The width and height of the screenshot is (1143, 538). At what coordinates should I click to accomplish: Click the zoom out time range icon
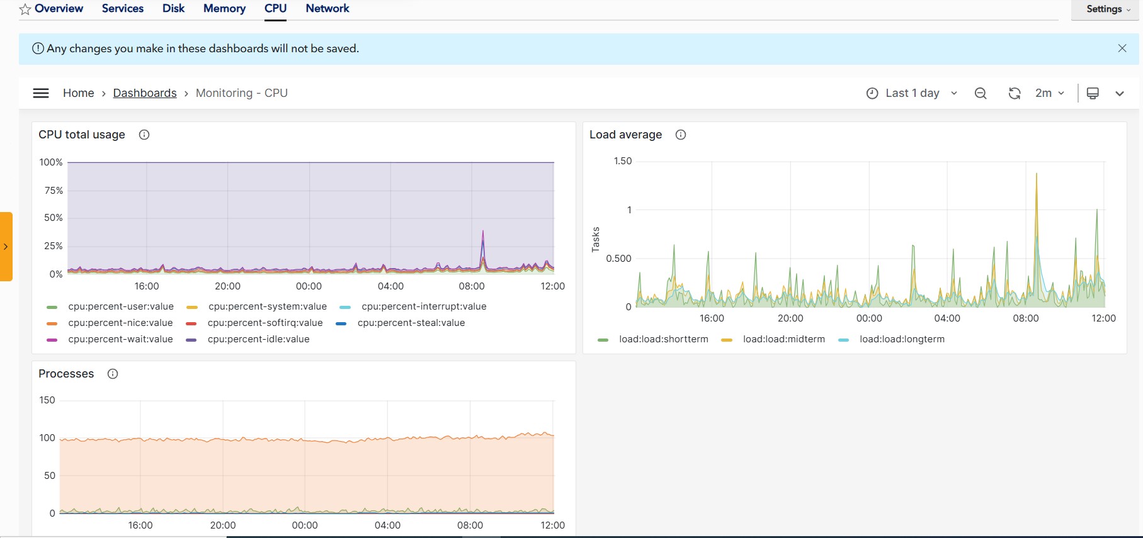point(981,93)
